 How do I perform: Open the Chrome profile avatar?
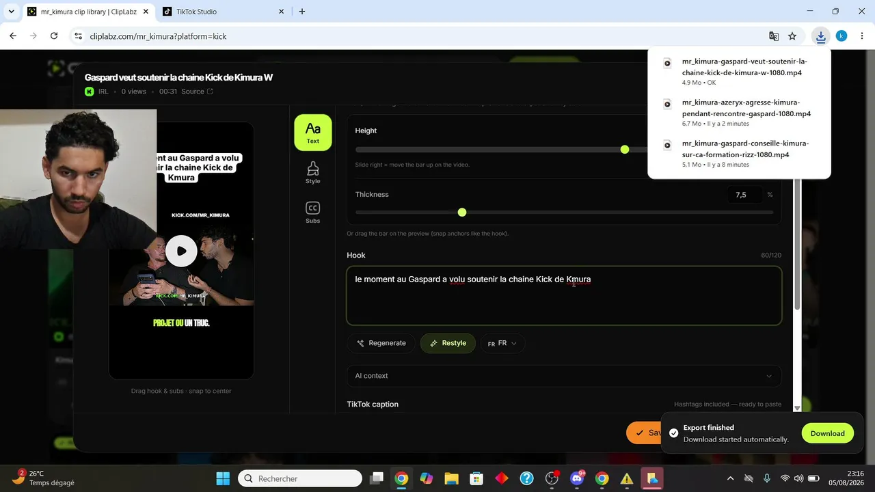coord(842,36)
